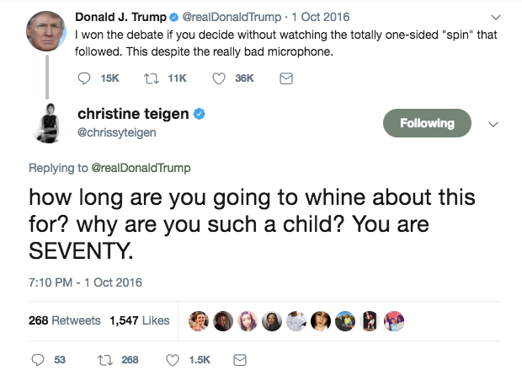
Task: Open @realDonaldTrump handle in tweet header
Action: 232,17
